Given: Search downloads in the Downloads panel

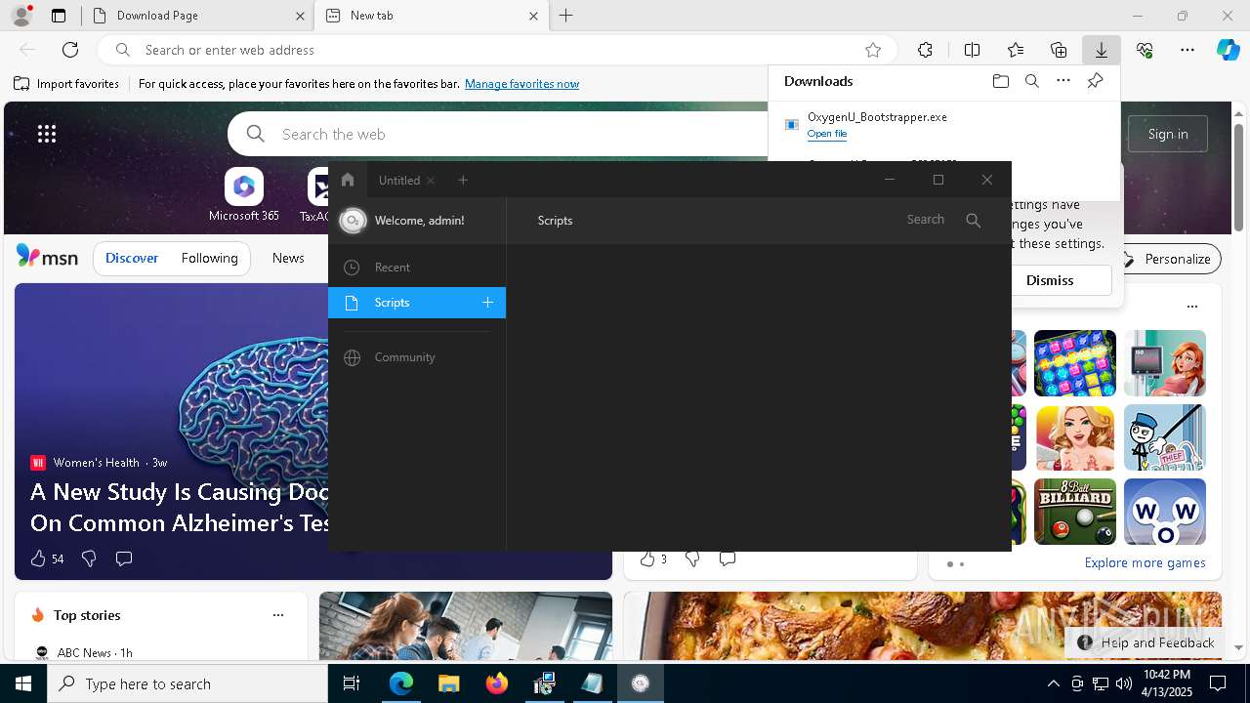Looking at the screenshot, I should (x=1031, y=81).
